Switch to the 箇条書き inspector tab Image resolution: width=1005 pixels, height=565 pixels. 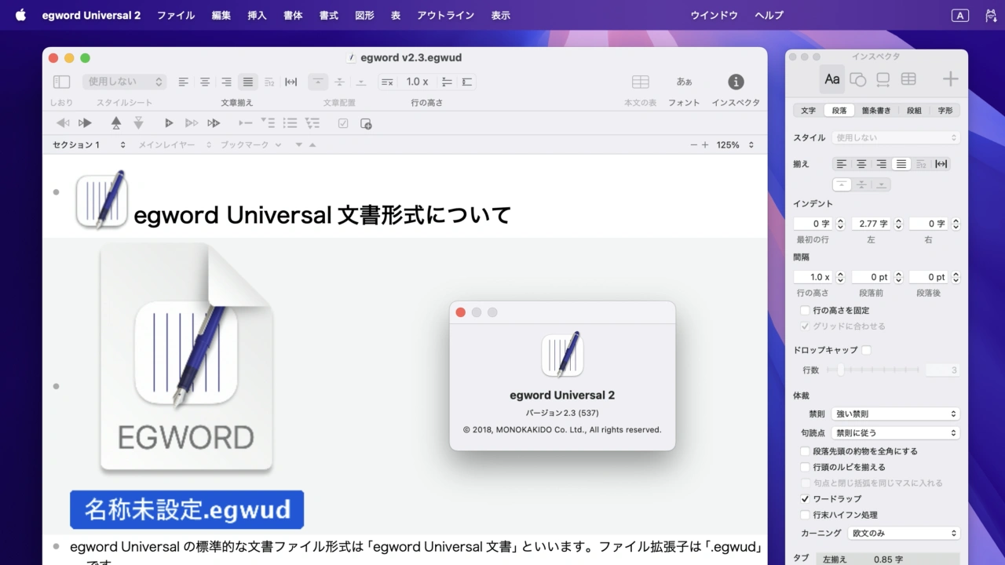point(875,111)
